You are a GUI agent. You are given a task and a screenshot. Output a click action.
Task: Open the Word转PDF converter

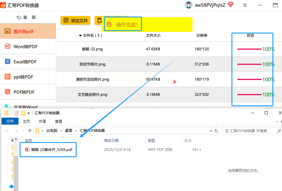[28, 46]
